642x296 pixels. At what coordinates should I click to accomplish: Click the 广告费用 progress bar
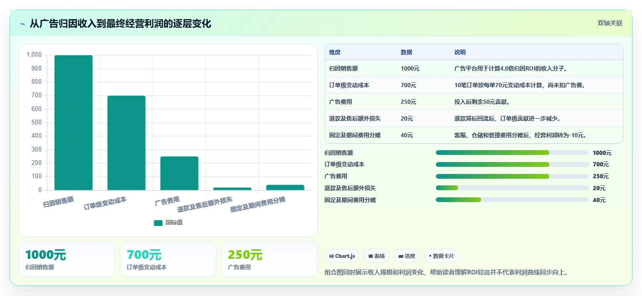click(512, 176)
